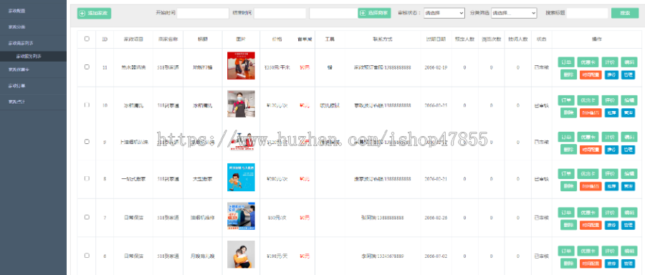Check the checkbox for row ID 6
This screenshot has height=275, width=645.
click(x=87, y=255)
